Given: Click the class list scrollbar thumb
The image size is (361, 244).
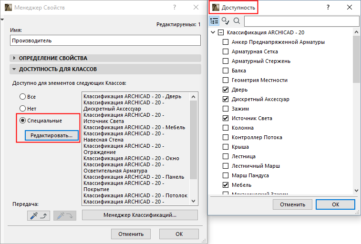Looking at the screenshot, I should point(194,140).
